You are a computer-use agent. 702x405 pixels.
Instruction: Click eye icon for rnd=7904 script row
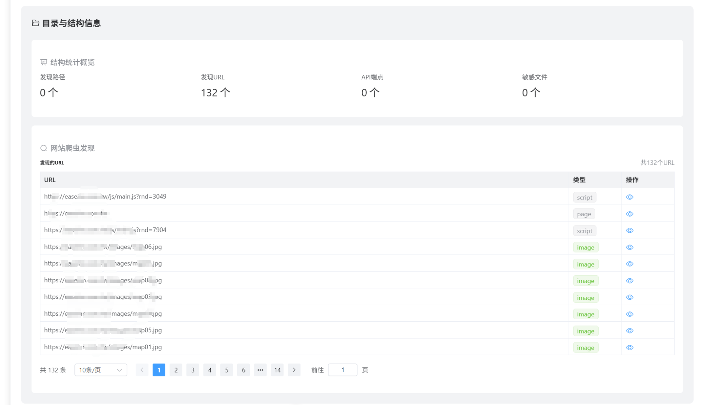pos(629,231)
